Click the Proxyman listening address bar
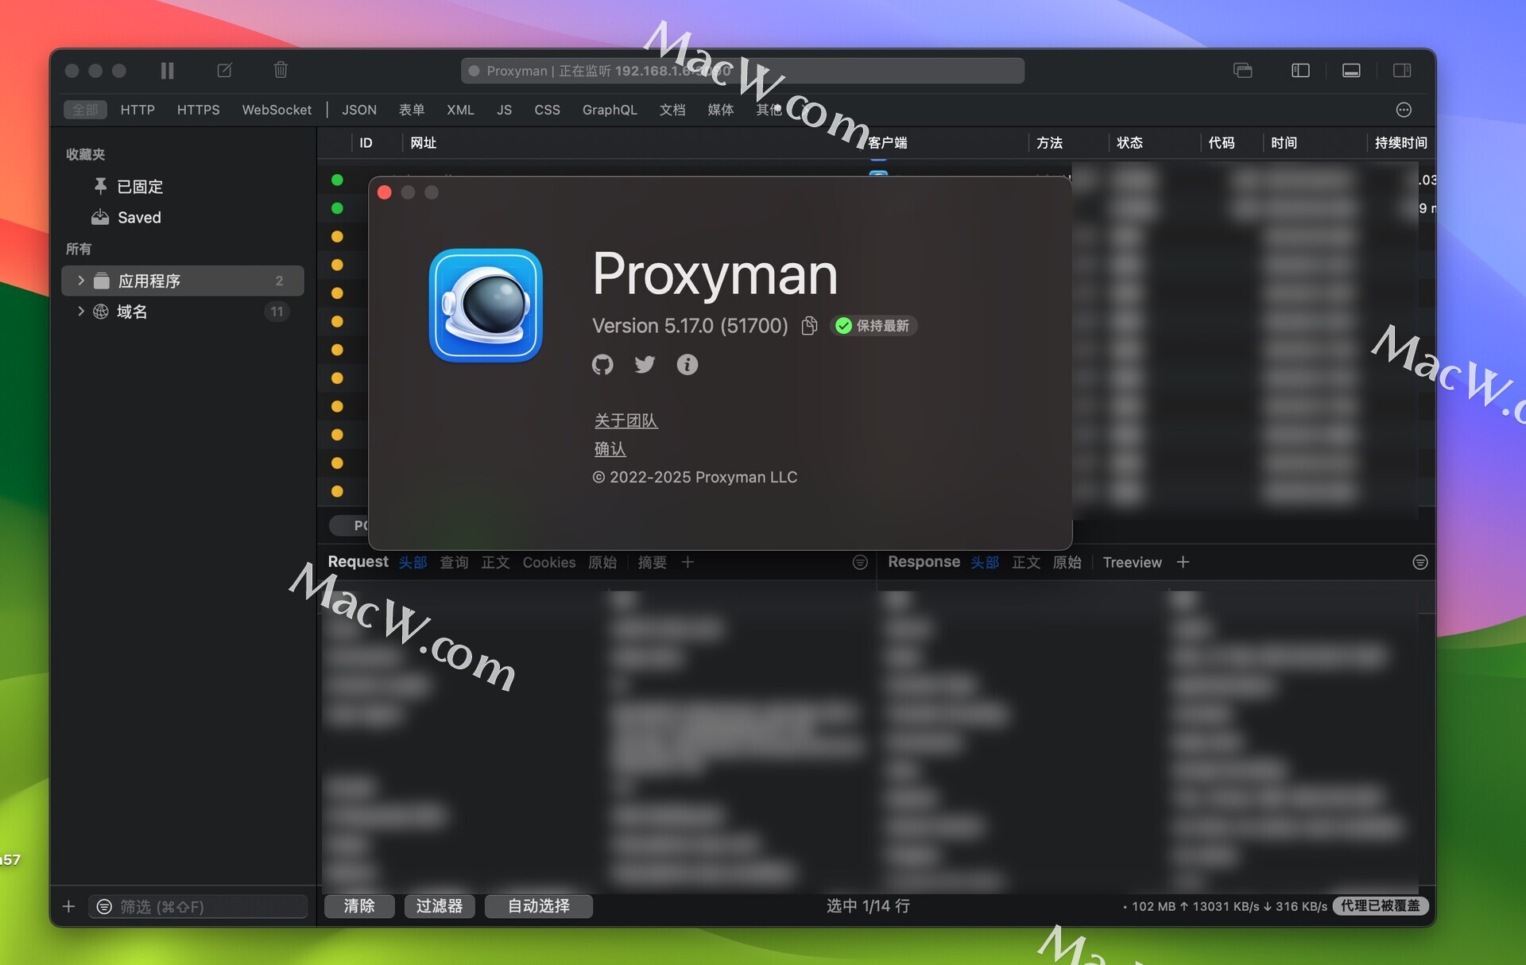 (742, 71)
